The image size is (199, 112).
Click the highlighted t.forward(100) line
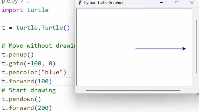[x=27, y=82]
